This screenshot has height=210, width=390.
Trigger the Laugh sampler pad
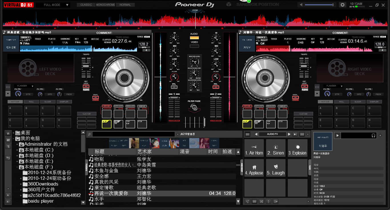[x=276, y=168]
